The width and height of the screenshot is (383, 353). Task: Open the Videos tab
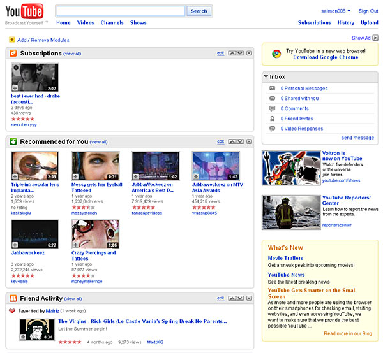tap(86, 23)
